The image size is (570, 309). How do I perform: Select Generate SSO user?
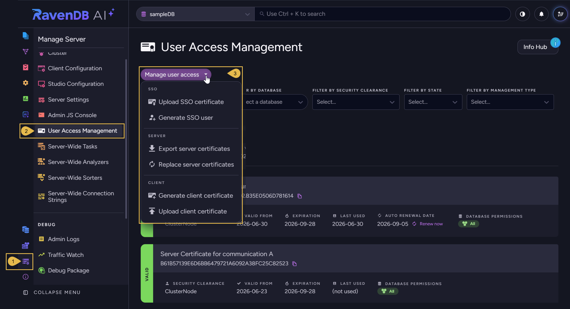point(191,118)
